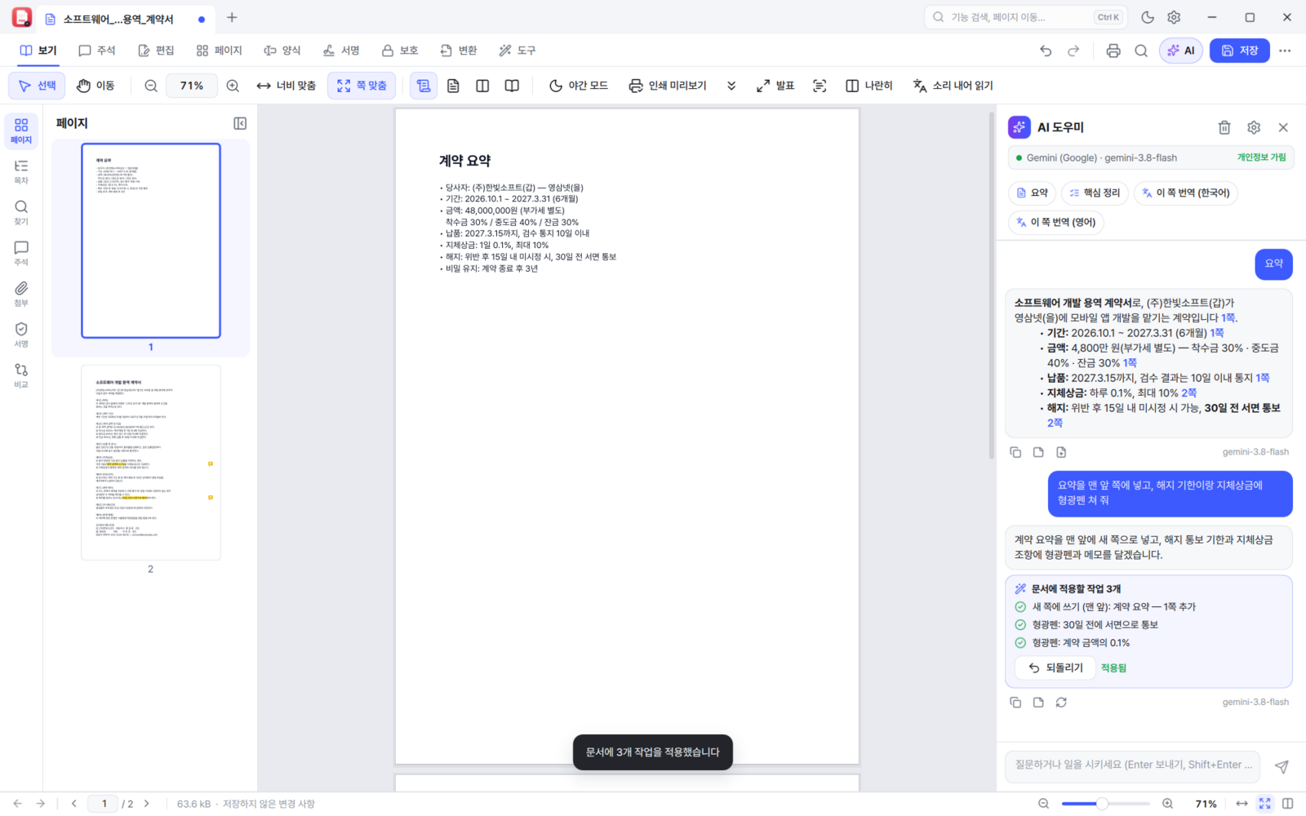Click 되돌리기 to undo applied actions
Screen dimensions: 1306x816
click(x=1055, y=667)
